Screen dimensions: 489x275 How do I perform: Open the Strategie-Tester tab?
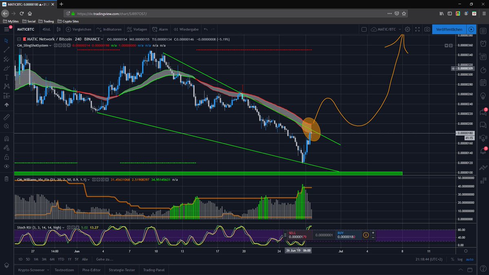point(122,270)
